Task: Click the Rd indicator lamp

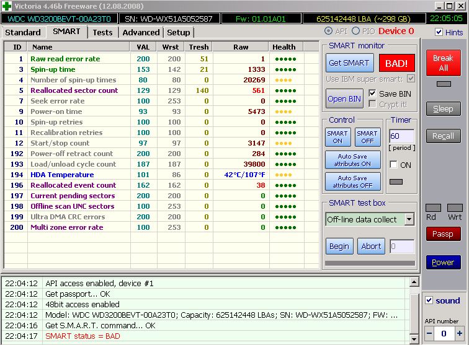Action: pos(433,207)
